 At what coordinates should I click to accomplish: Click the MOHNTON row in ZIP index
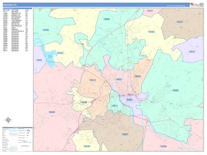(x=15, y=24)
